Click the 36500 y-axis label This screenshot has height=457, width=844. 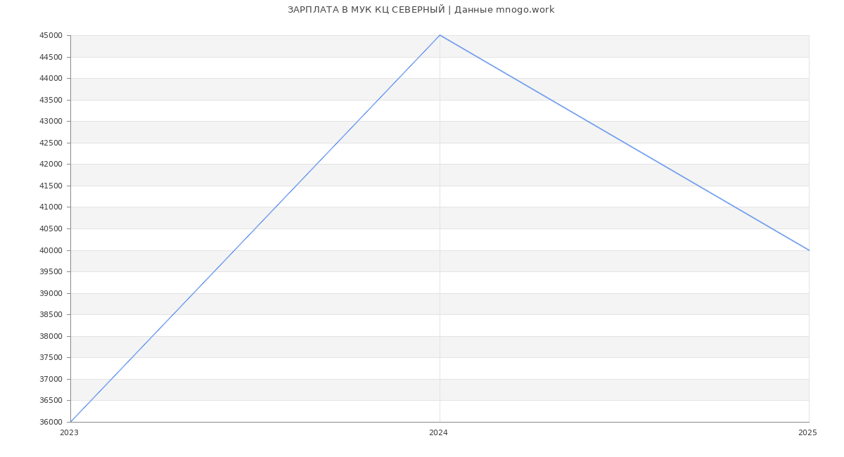tap(51, 400)
